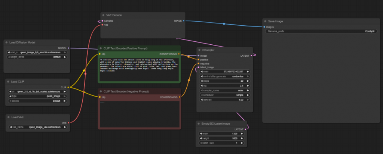Click the LATENT output port on EmptySD3LatentImage
The height and width of the screenshot is (154, 383).
point(245,129)
